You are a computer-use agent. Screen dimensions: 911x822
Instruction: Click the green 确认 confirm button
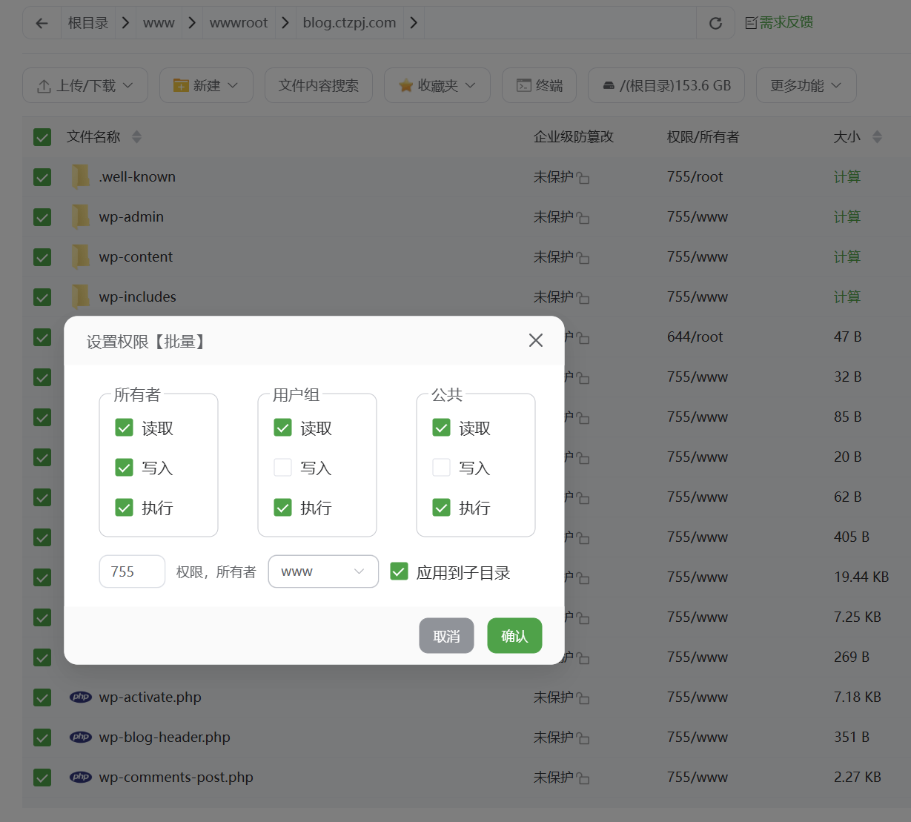pyautogui.click(x=514, y=636)
